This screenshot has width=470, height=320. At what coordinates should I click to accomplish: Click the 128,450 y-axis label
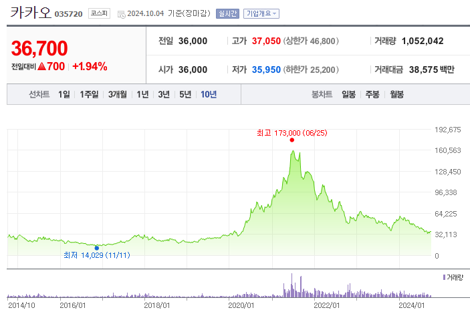click(x=448, y=172)
